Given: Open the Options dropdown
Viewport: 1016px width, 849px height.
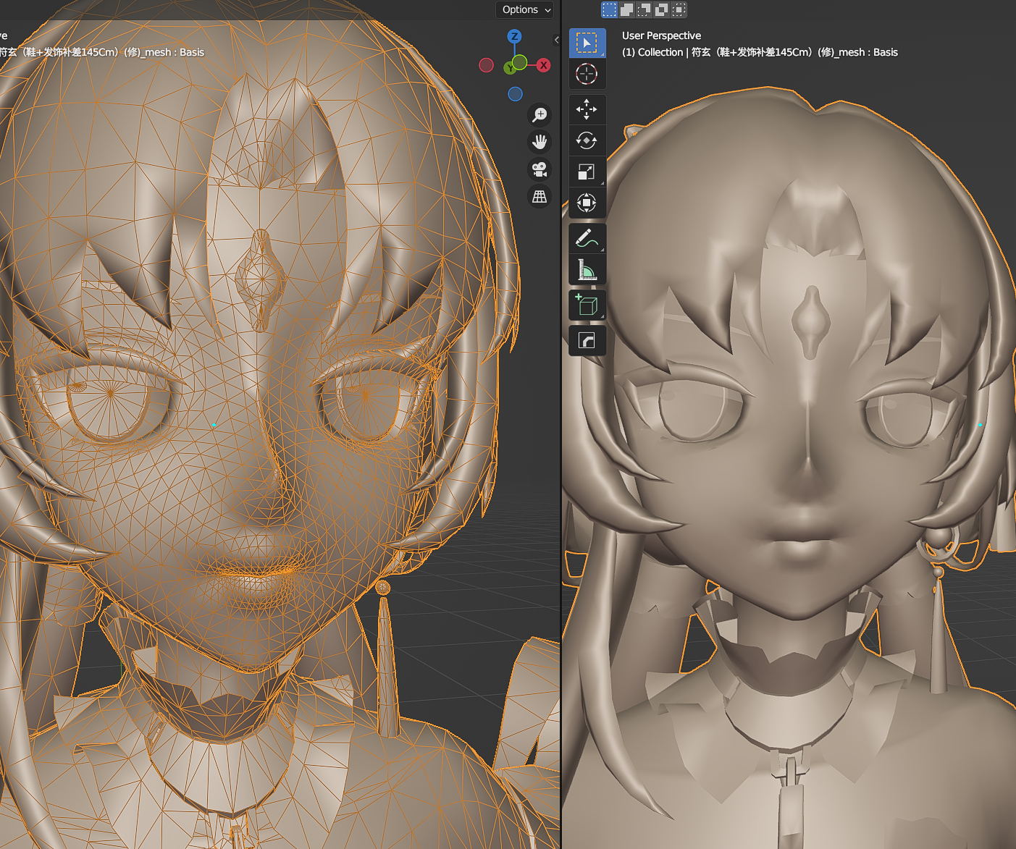Looking at the screenshot, I should pos(526,9).
